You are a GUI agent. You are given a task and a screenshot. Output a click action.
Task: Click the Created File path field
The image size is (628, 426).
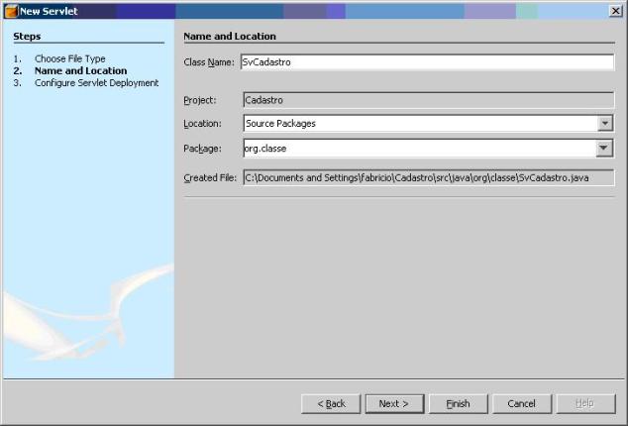click(429, 177)
